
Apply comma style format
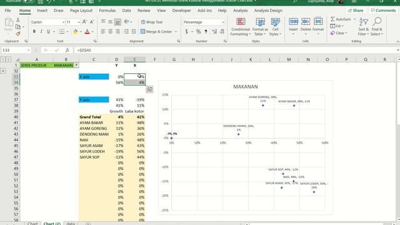click(206, 32)
